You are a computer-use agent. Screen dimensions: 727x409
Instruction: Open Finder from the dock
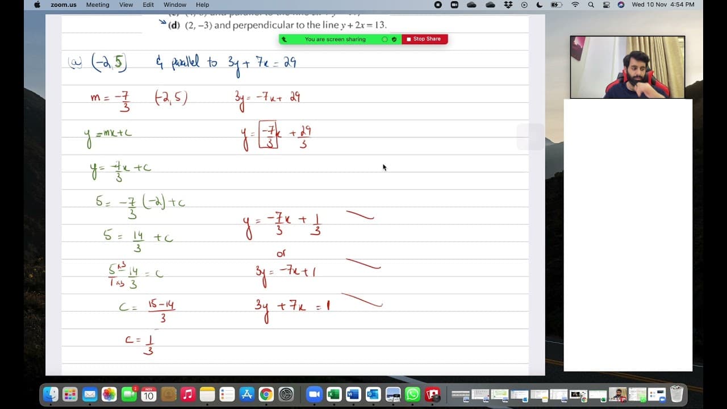click(x=51, y=394)
